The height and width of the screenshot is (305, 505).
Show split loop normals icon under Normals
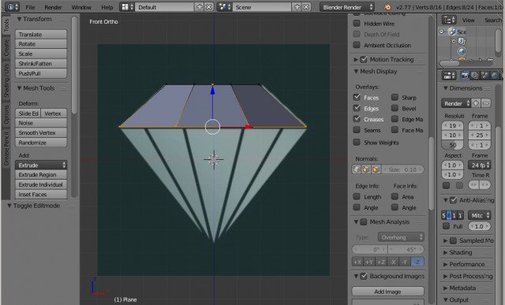click(x=366, y=169)
